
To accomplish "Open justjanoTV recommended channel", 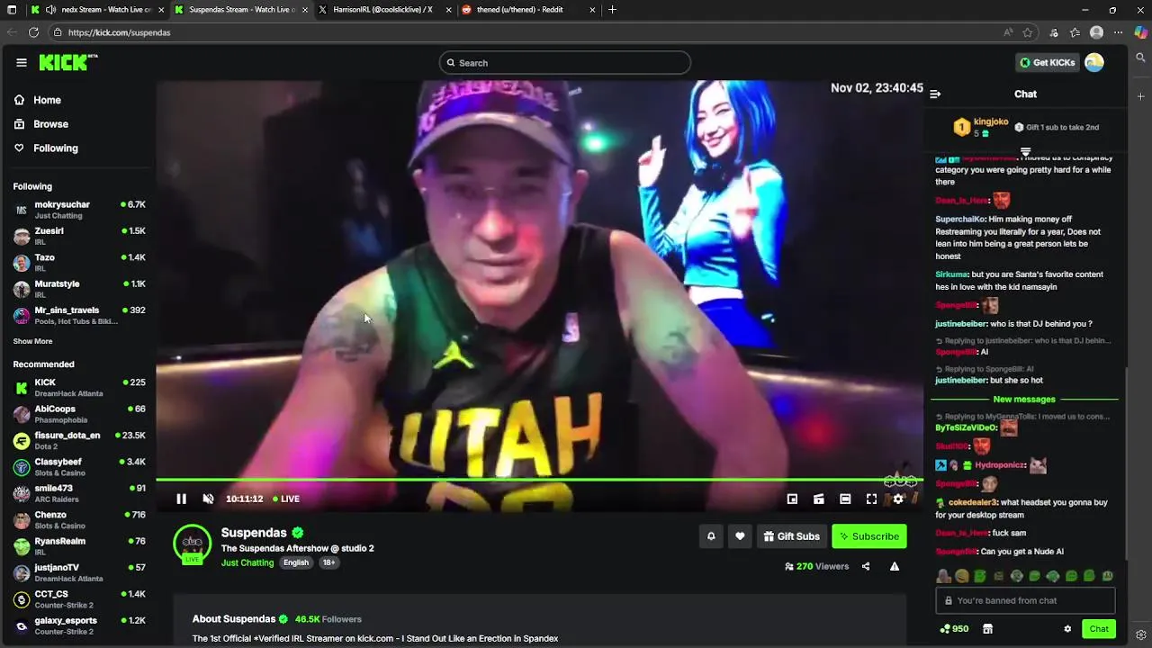I will (79, 572).
